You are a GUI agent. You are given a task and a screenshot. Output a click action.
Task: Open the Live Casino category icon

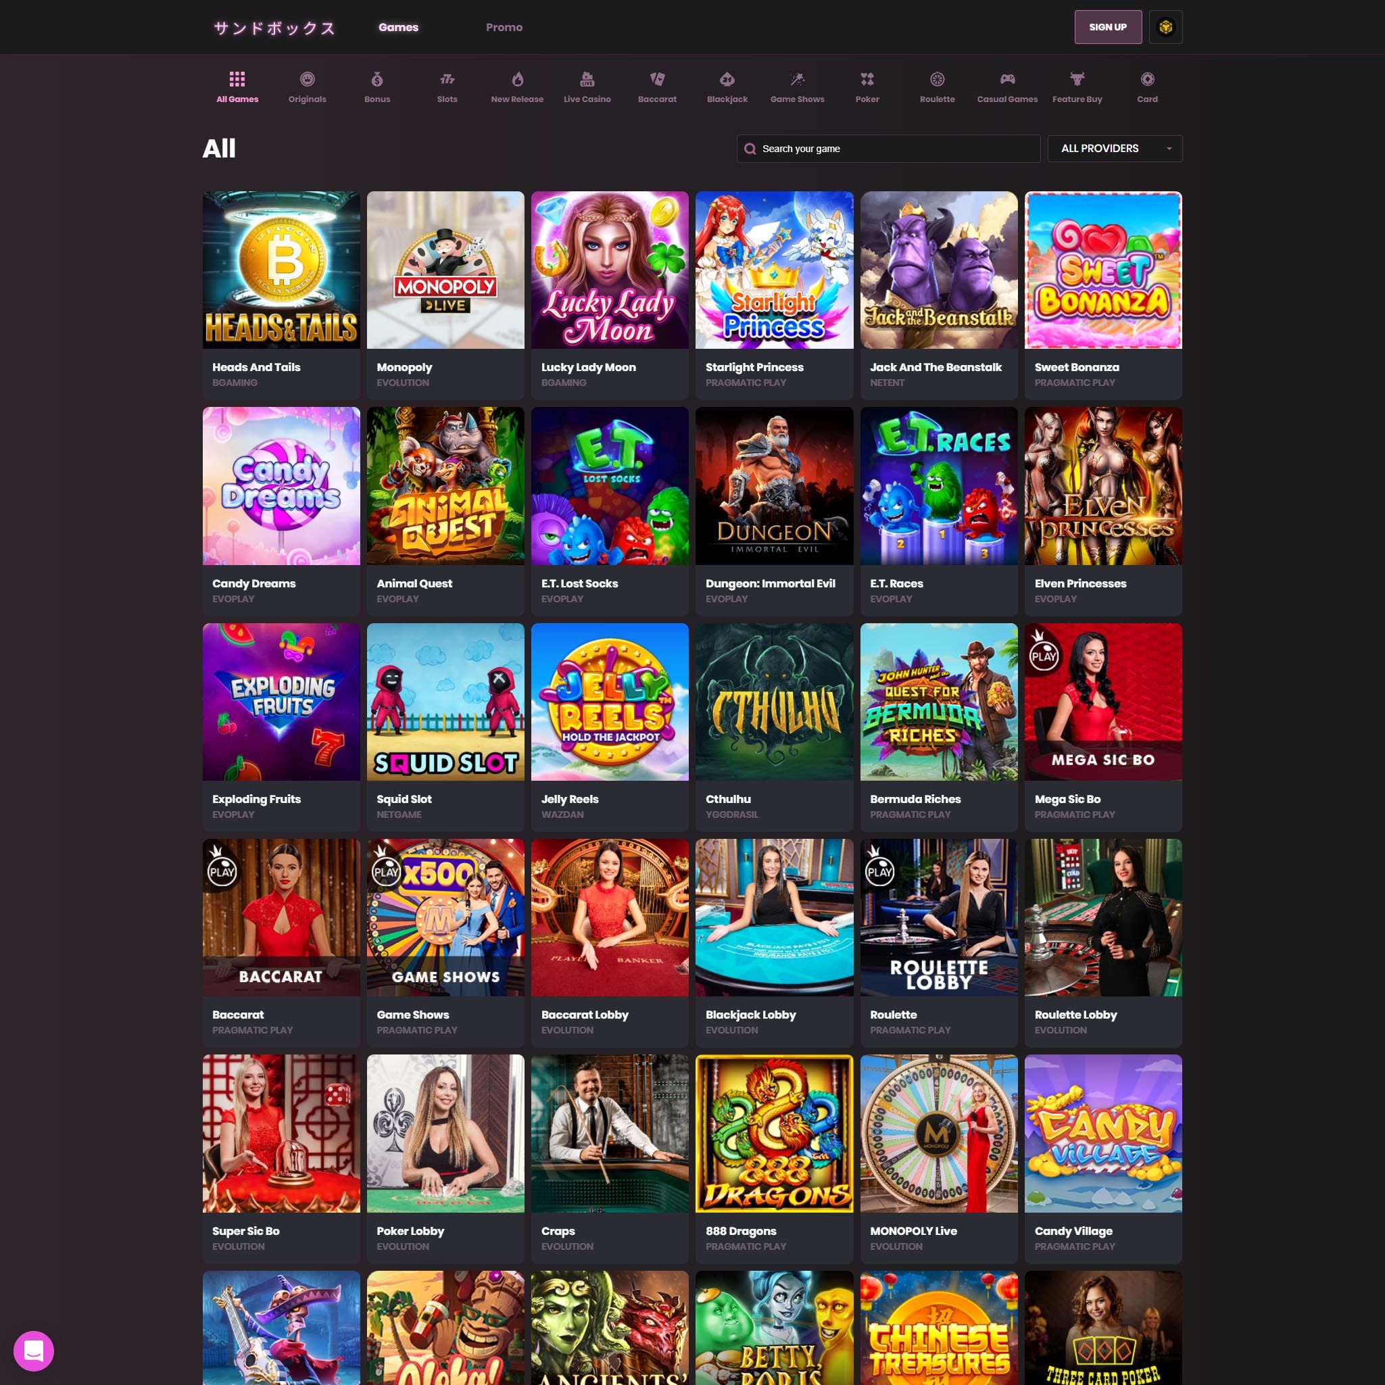pyautogui.click(x=587, y=80)
